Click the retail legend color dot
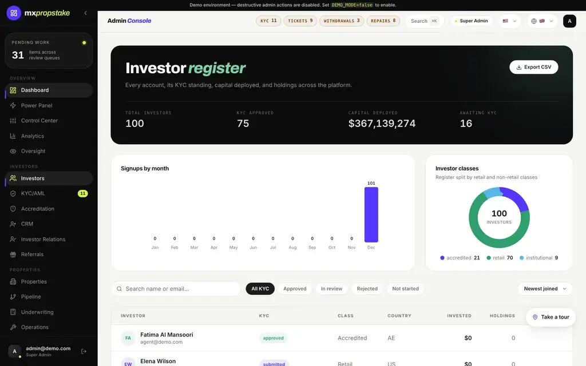Image resolution: width=586 pixels, height=366 pixels. click(489, 258)
